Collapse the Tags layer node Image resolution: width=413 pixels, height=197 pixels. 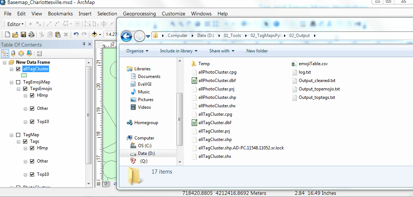18,142
